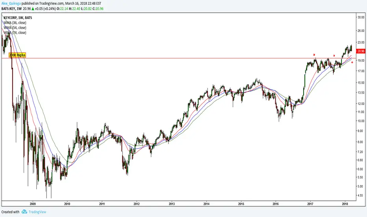Select the yellow "2008 Highs" label
This screenshot has height=217, width=367.
pyautogui.click(x=17, y=55)
